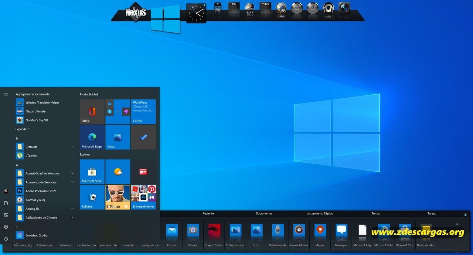Click the Nexus logo on the dock
473x255 pixels.
point(136,12)
